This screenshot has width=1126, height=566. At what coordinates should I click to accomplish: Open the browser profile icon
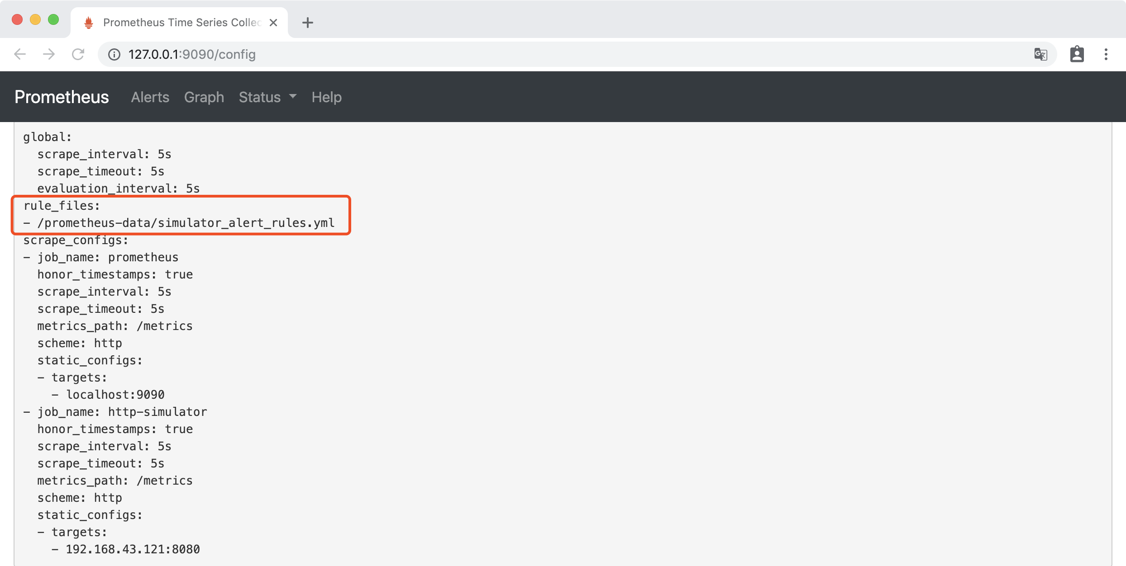point(1077,54)
